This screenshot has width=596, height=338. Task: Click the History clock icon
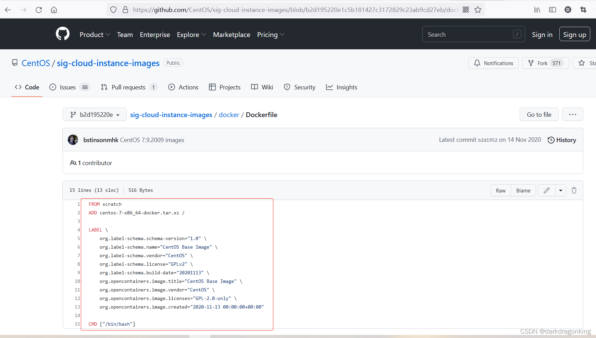pos(551,140)
